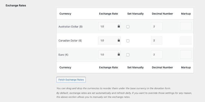Screen dimensions: 205x102
Task: Check the Set Manually box for Euro
Action: coord(128,55)
